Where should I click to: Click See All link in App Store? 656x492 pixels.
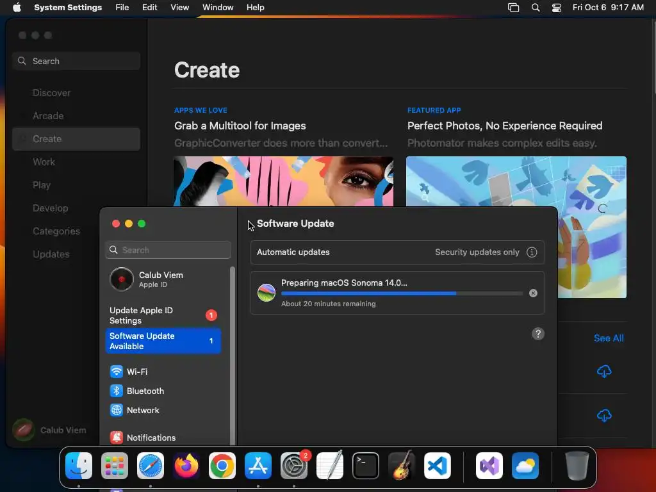609,338
